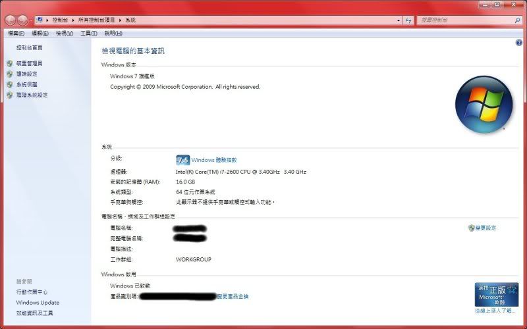
Task: Click 變更設定 link for computer name
Action: (x=485, y=228)
